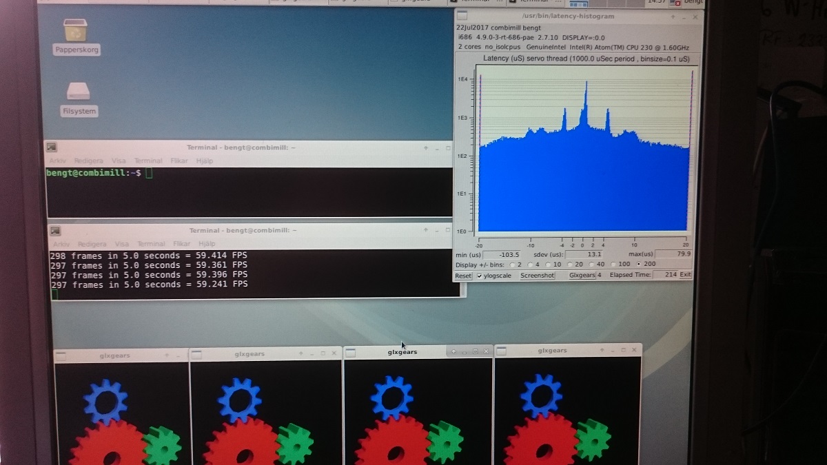Image resolution: width=827 pixels, height=465 pixels.
Task: Open Redigera menu in the empty-prompt terminal
Action: pyautogui.click(x=90, y=161)
